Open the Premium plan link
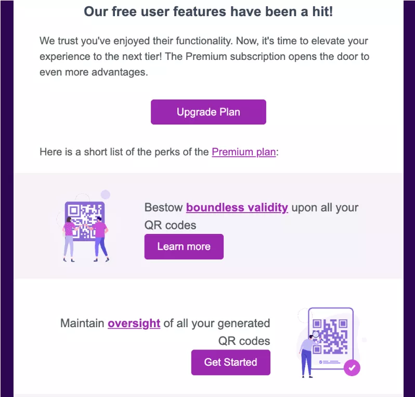This screenshot has width=415, height=397. [244, 152]
